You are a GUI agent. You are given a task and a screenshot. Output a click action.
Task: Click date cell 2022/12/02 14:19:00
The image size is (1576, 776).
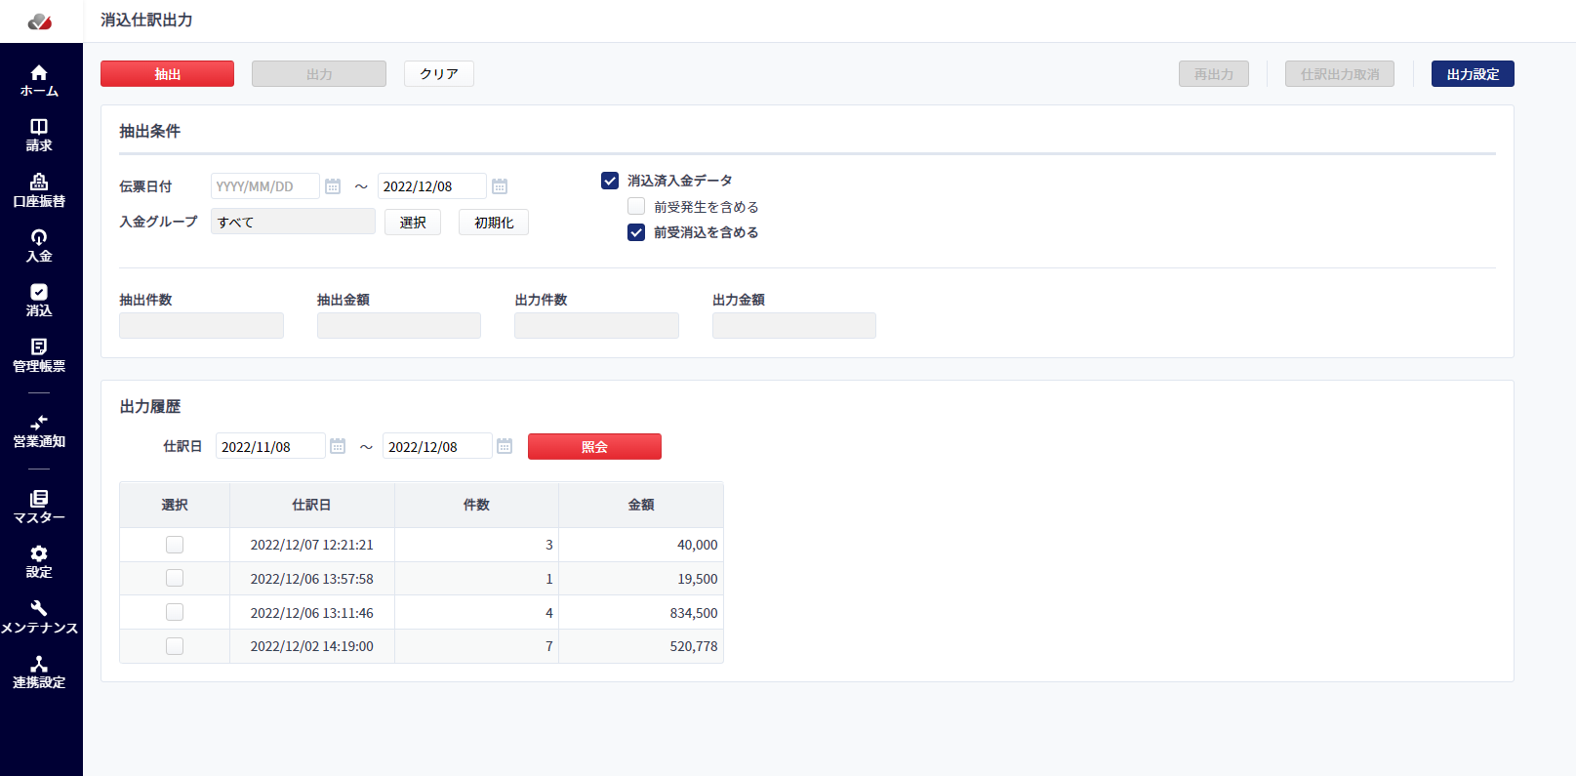tap(312, 646)
